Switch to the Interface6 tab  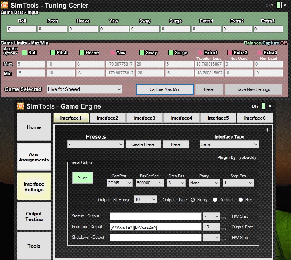click(x=255, y=118)
